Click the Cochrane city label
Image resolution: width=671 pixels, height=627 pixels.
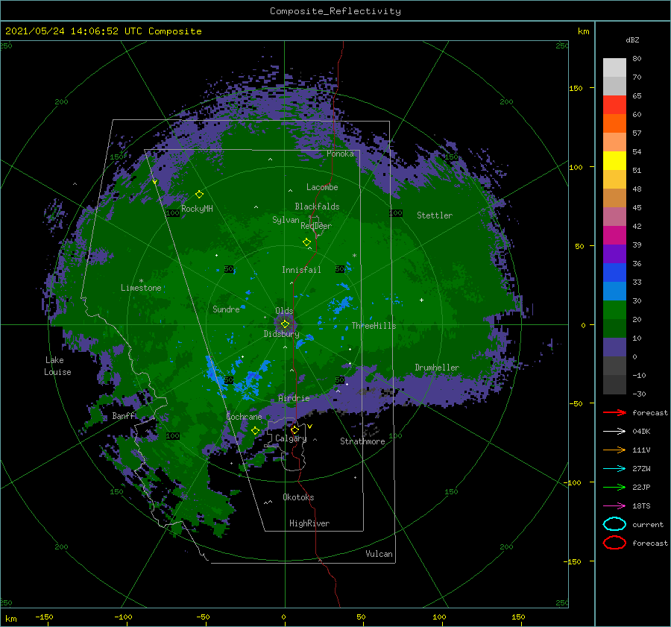click(x=244, y=417)
